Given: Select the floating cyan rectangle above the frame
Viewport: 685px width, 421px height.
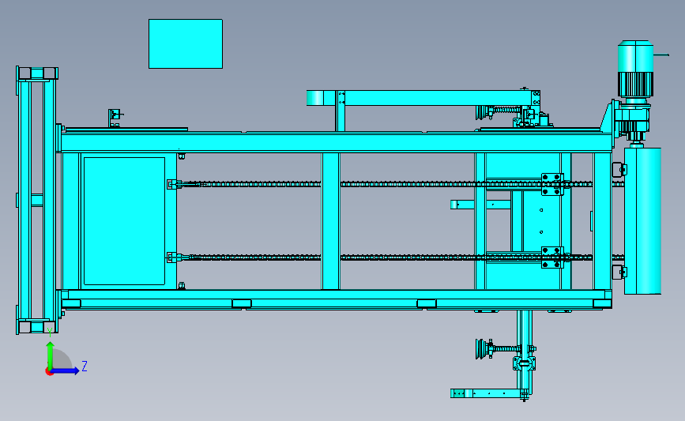Looking at the screenshot, I should 186,43.
